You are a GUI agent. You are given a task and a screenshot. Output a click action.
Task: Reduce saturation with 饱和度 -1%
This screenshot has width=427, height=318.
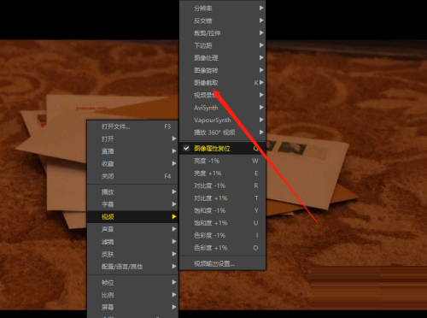pos(223,210)
